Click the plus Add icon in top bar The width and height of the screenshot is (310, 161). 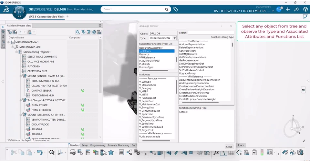click(x=288, y=9)
